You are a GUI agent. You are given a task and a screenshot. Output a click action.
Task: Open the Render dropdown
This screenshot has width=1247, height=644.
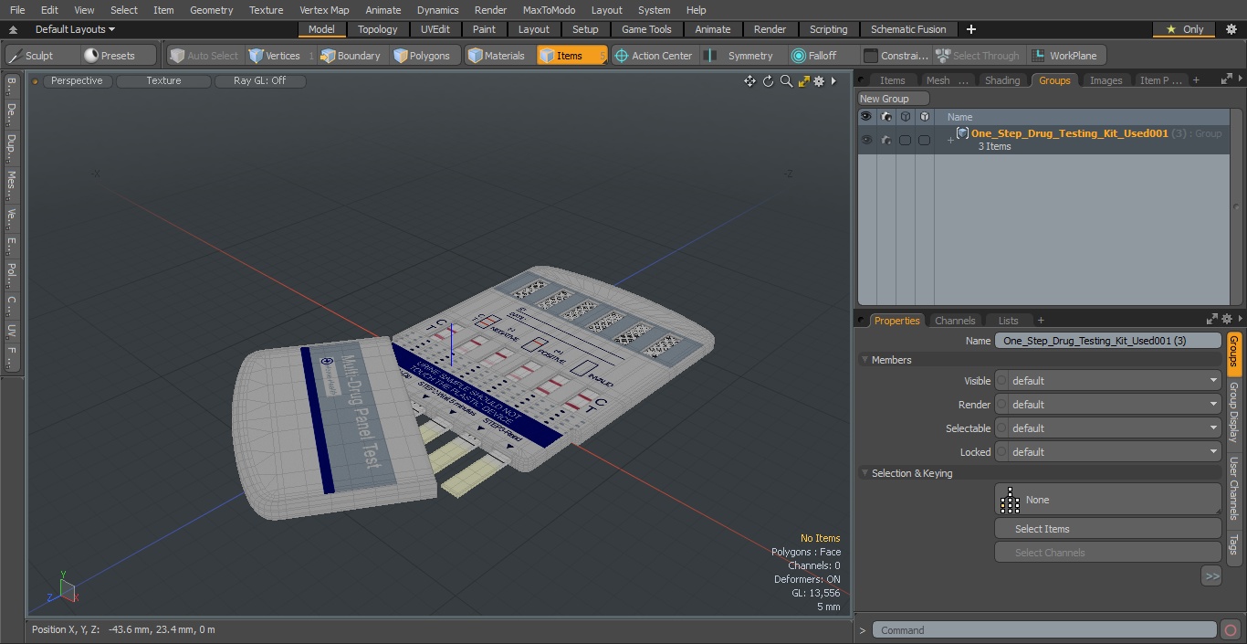1108,405
